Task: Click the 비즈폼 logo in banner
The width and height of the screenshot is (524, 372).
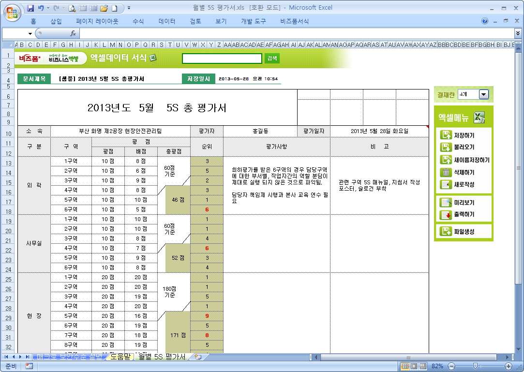Action: (x=30, y=59)
